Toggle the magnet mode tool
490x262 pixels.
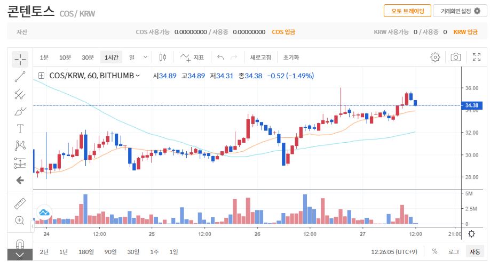click(20, 243)
